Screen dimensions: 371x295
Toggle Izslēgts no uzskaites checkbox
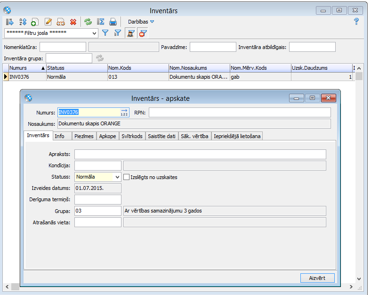coord(126,177)
